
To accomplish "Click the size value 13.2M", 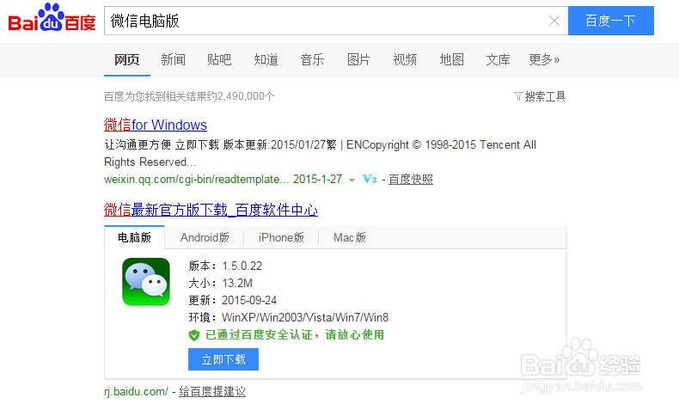I will point(237,283).
